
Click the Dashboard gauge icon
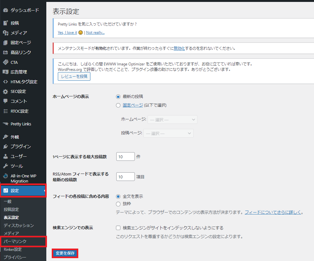[6, 10]
